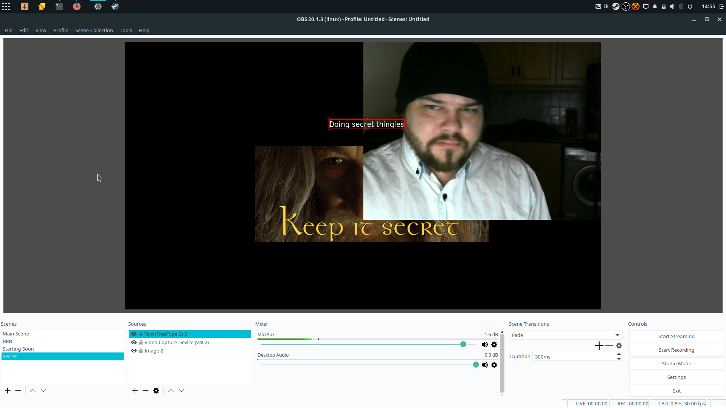The width and height of the screenshot is (726, 408).
Task: Click the OBS tray icon
Action: pos(626,6)
